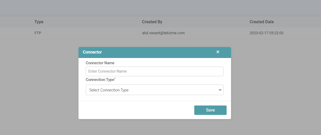Image resolution: width=321 pixels, height=135 pixels.
Task: Click the Connection Type field label
Action: point(100,80)
